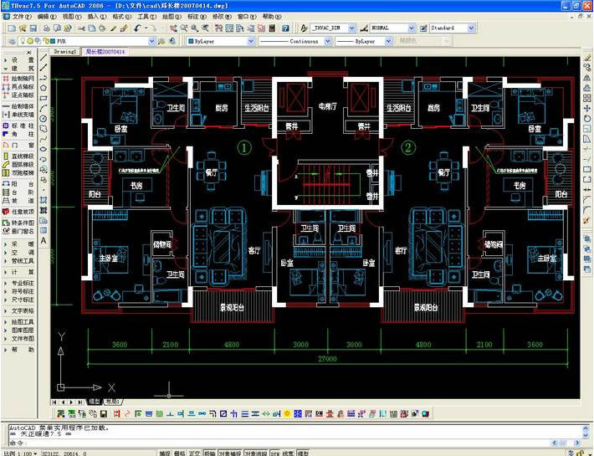The height and width of the screenshot is (456, 594).
Task: Toggle 线宽 lineweight display in status bar
Action: (289, 453)
